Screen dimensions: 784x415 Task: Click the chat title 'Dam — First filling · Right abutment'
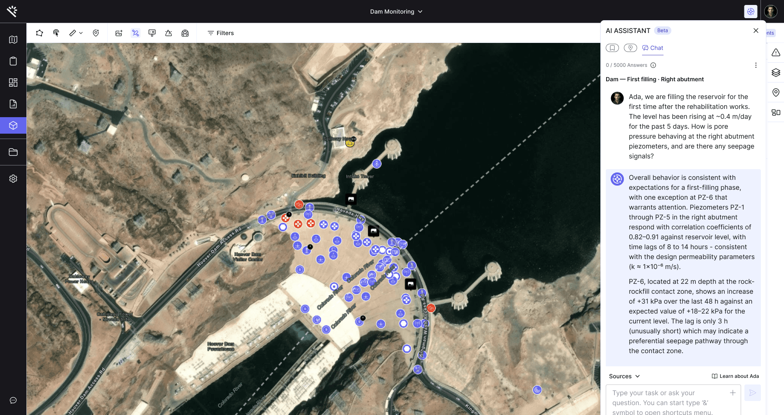point(655,79)
